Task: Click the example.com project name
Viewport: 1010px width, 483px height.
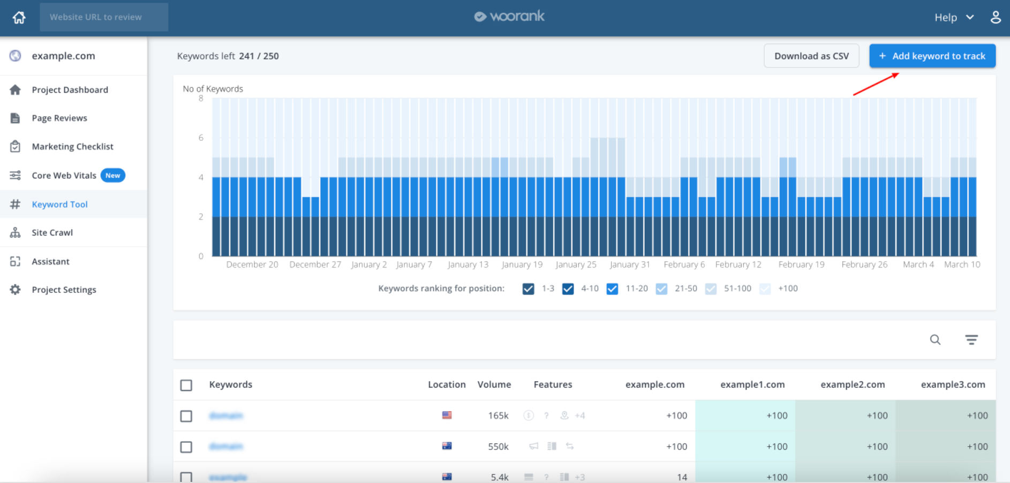Action: click(x=63, y=56)
